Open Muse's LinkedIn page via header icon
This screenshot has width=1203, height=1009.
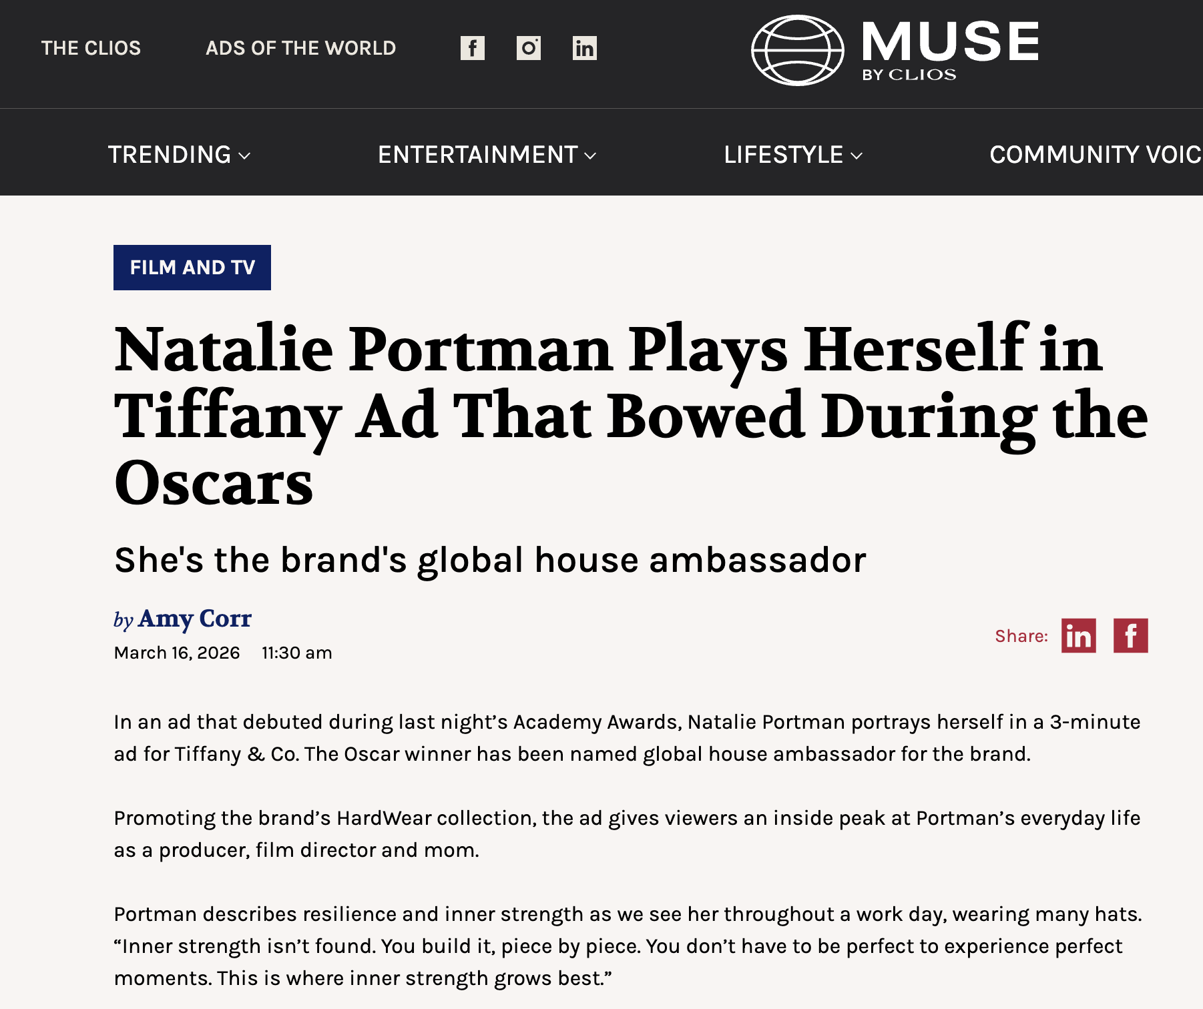[x=583, y=48]
